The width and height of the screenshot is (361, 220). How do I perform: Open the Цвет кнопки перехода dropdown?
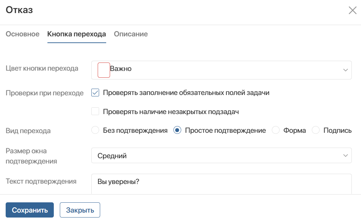222,70
